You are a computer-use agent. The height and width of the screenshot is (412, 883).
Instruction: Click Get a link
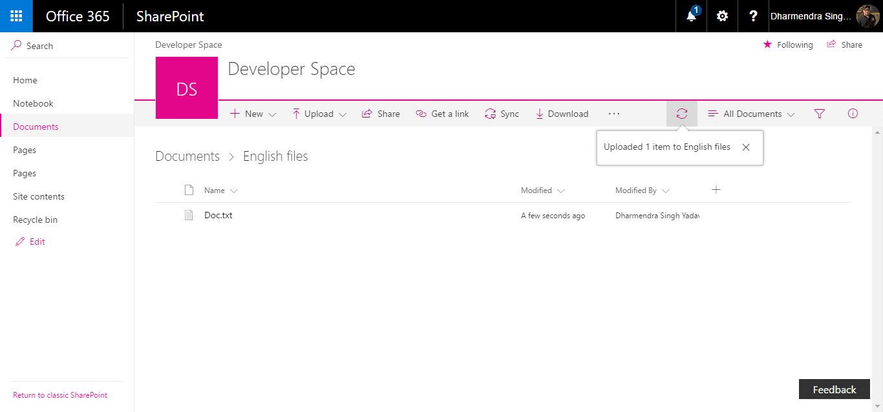442,114
